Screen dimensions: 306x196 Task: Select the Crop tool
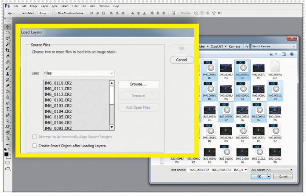coord(8,50)
